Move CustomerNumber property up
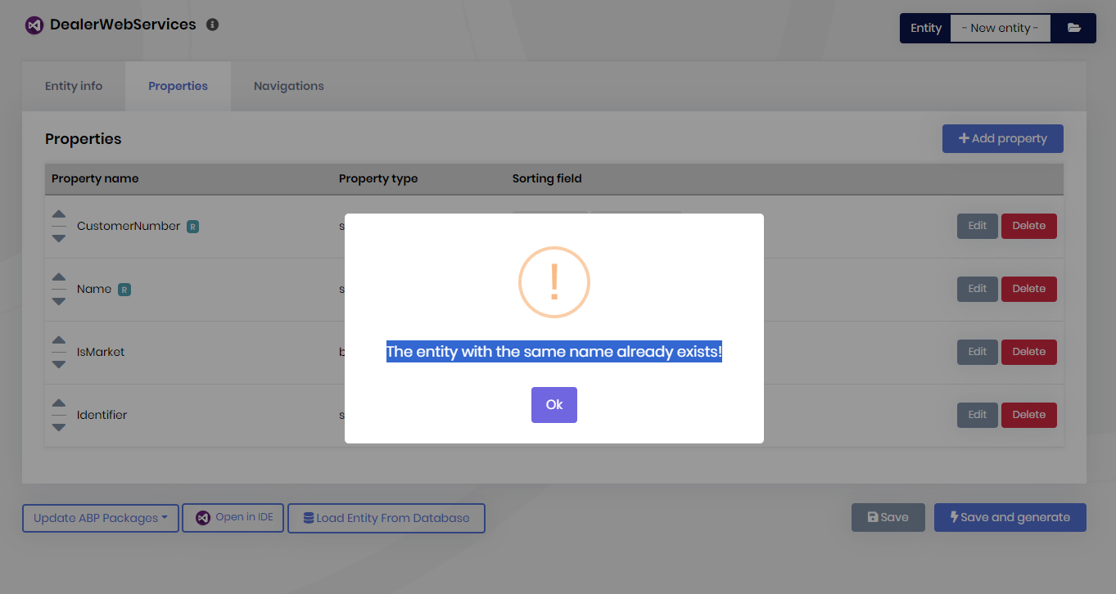This screenshot has height=594, width=1116. [x=59, y=214]
